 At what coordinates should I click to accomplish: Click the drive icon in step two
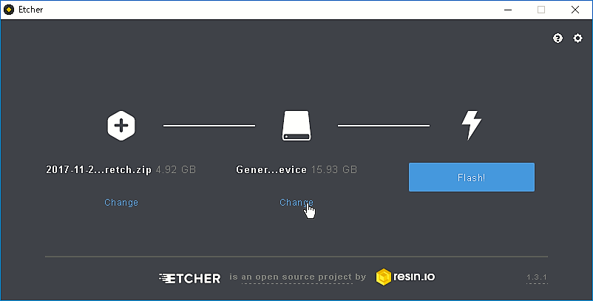tap(296, 126)
